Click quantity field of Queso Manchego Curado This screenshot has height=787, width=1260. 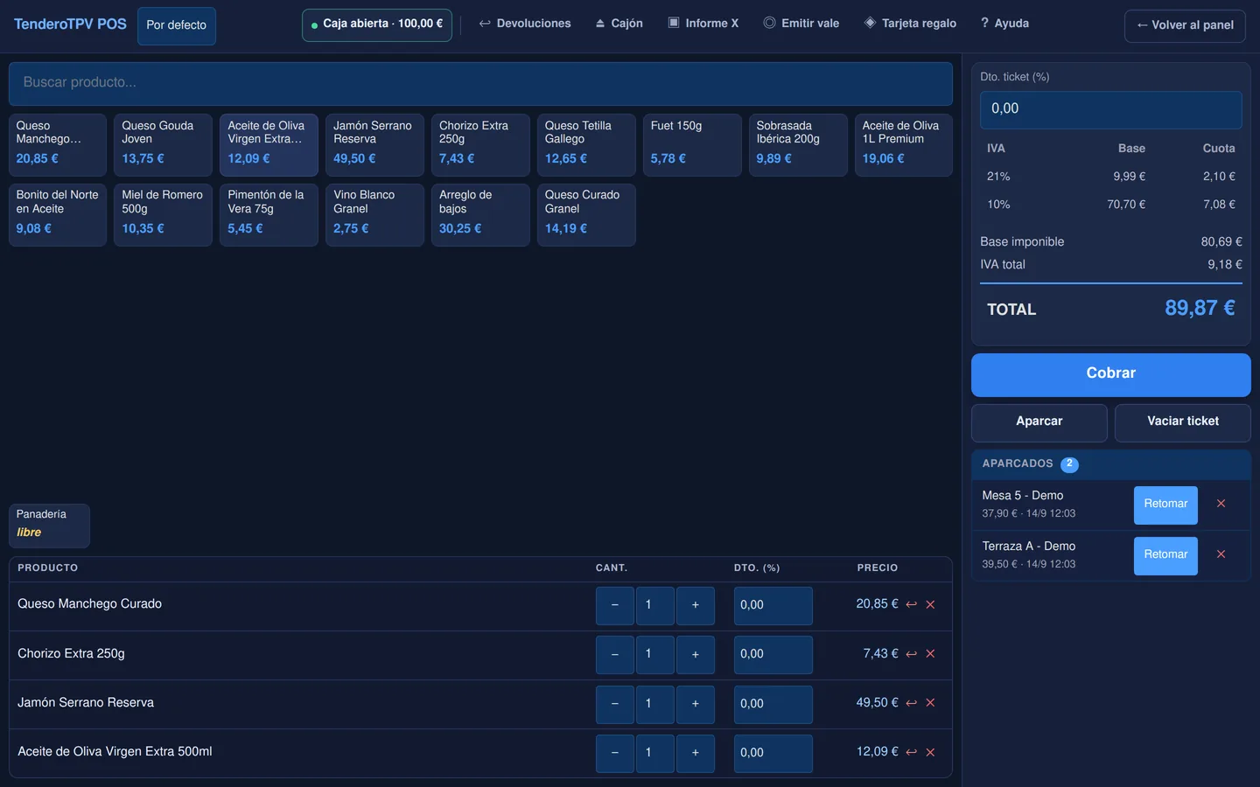pos(655,605)
